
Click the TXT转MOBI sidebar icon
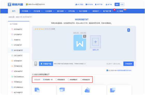[x=12, y=66]
